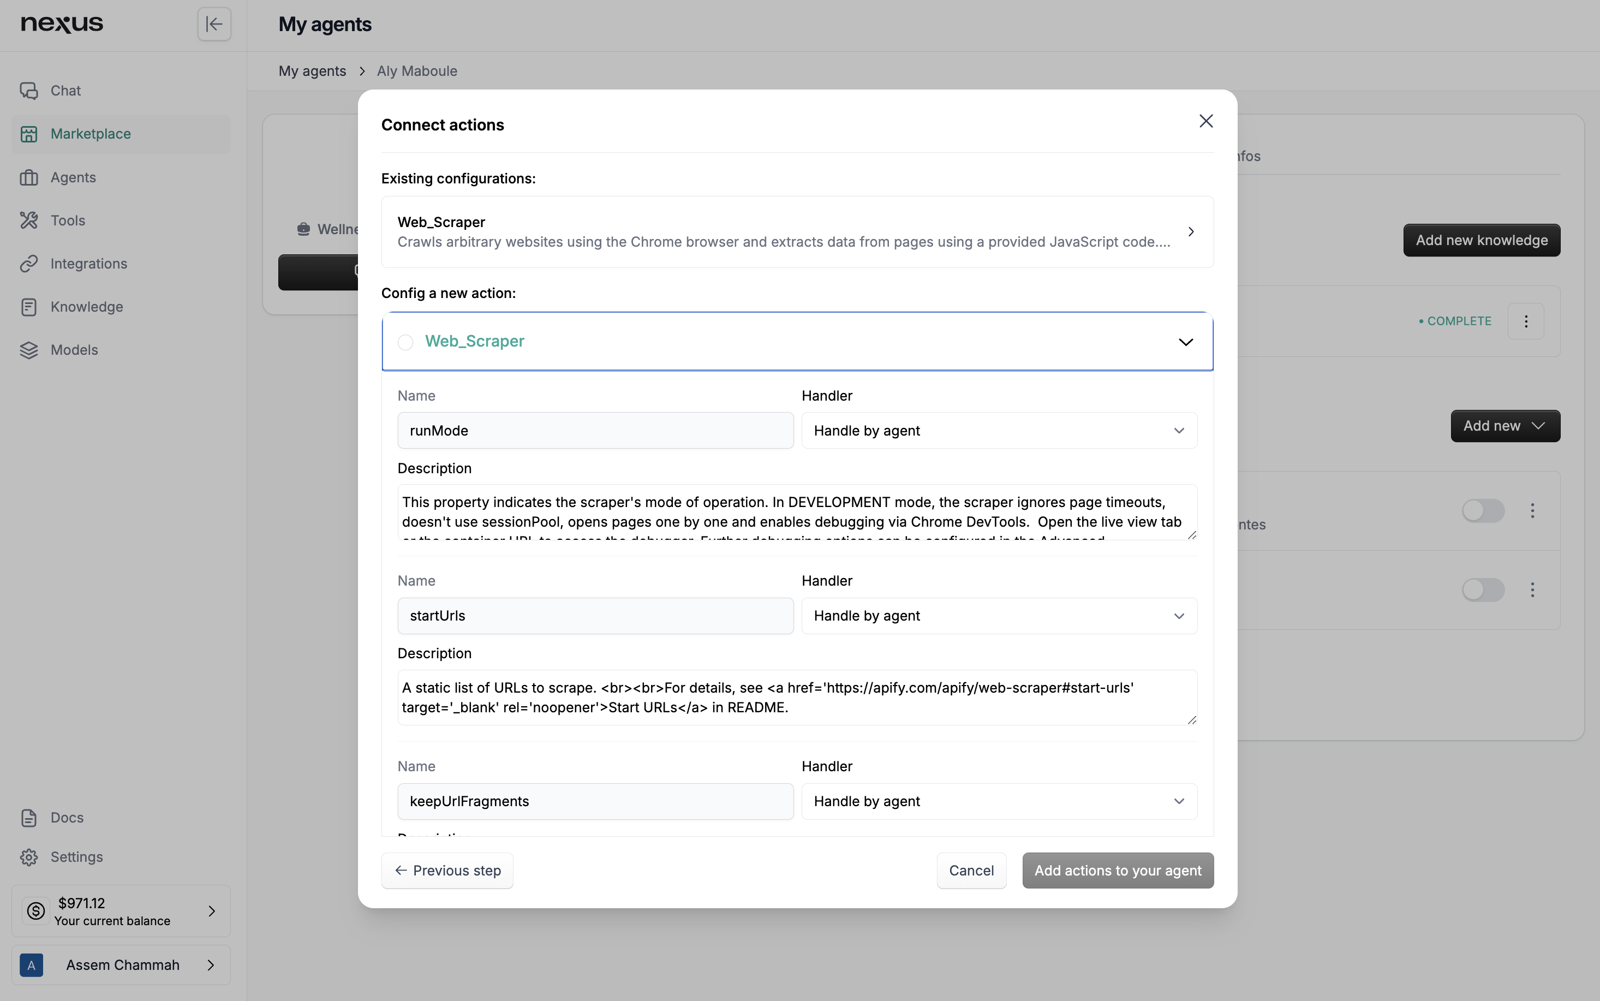Open the runMode Handler dropdown
This screenshot has width=1600, height=1001.
(999, 430)
